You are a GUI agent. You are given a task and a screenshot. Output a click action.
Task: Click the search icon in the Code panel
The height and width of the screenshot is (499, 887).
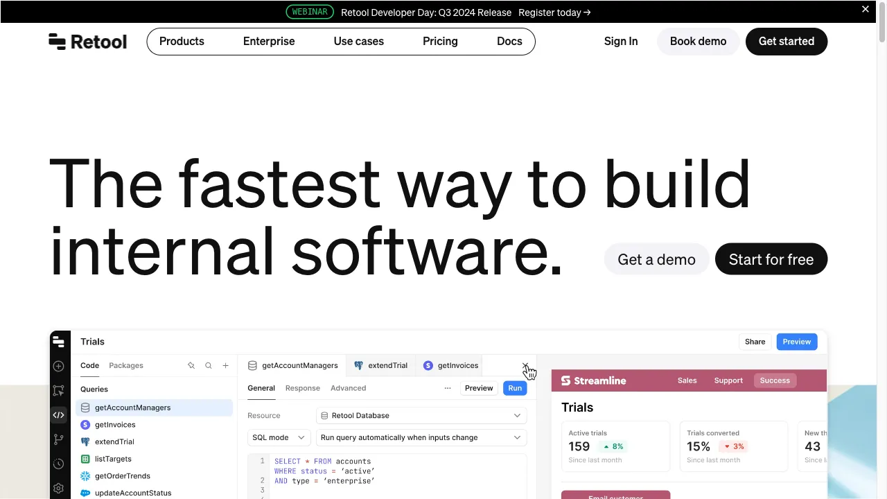coord(209,365)
